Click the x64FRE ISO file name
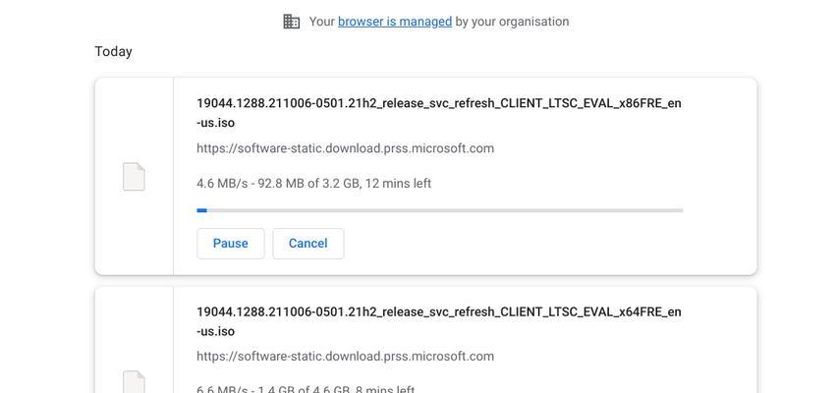 439,321
